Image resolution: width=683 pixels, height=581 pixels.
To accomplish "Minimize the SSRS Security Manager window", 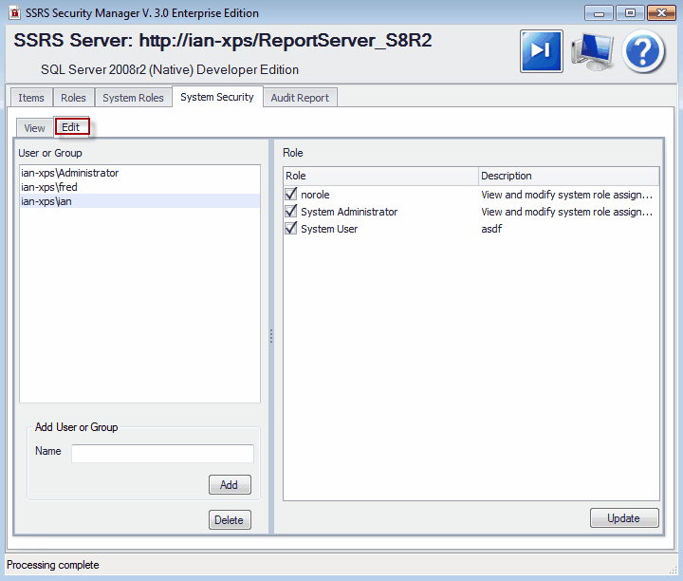I will coord(599,13).
